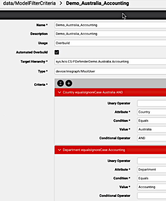Collapse the Department equalsIgnoreCase Accounting section
The width and height of the screenshot is (166, 201).
[x=110, y=150]
